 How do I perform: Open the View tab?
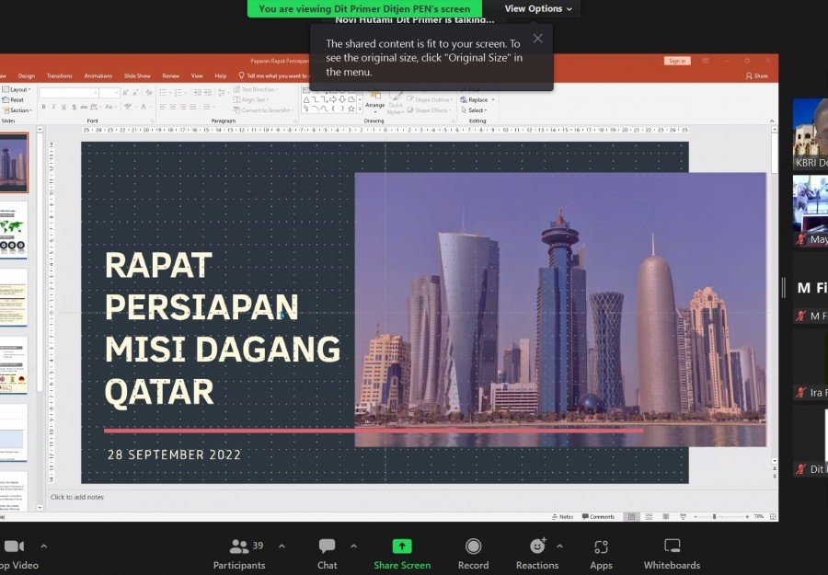197,76
